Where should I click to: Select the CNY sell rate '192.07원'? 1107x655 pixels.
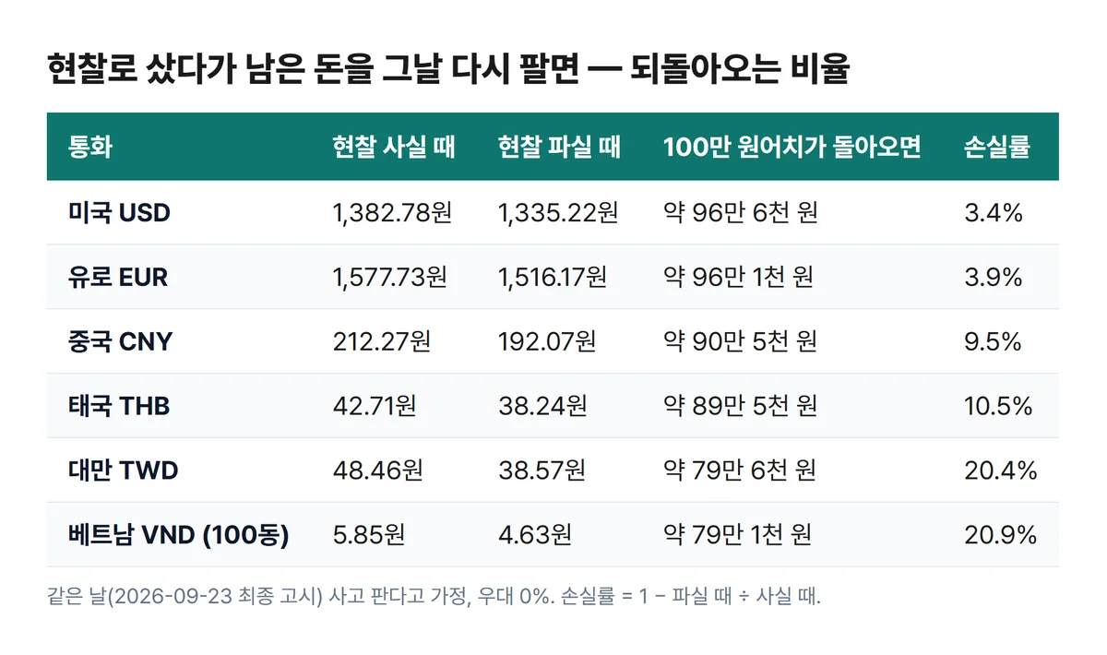(x=546, y=341)
